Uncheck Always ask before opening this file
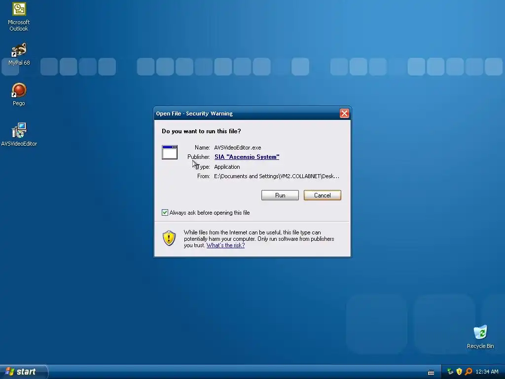The image size is (505, 379). (x=165, y=212)
